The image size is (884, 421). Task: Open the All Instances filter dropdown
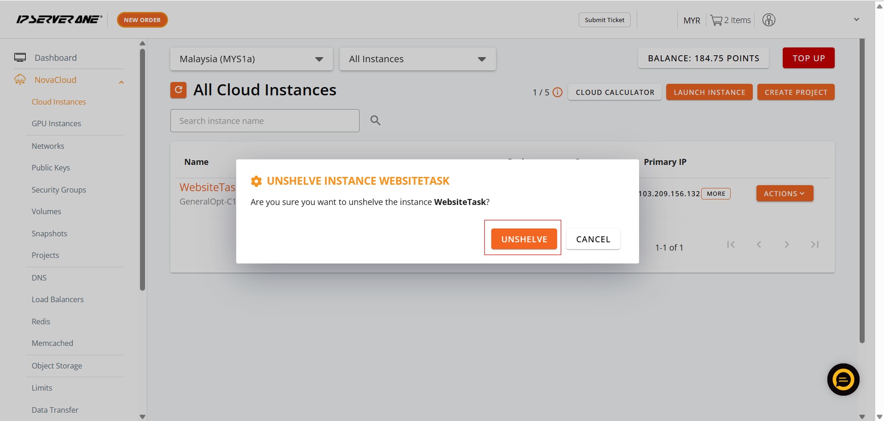pos(418,59)
